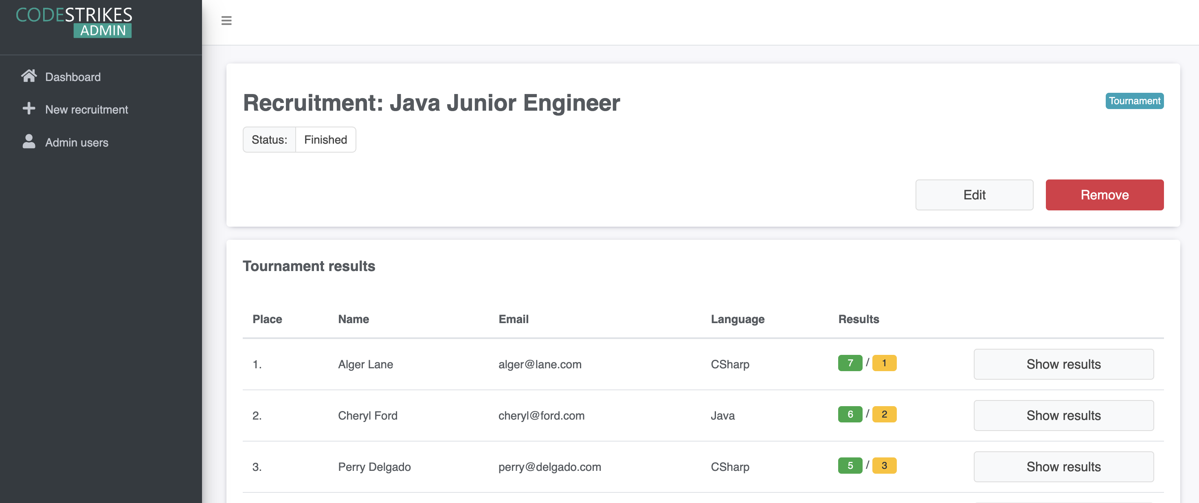Viewport: 1199px width, 503px height.
Task: Open the New recruitment menu item
Action: [x=87, y=109]
